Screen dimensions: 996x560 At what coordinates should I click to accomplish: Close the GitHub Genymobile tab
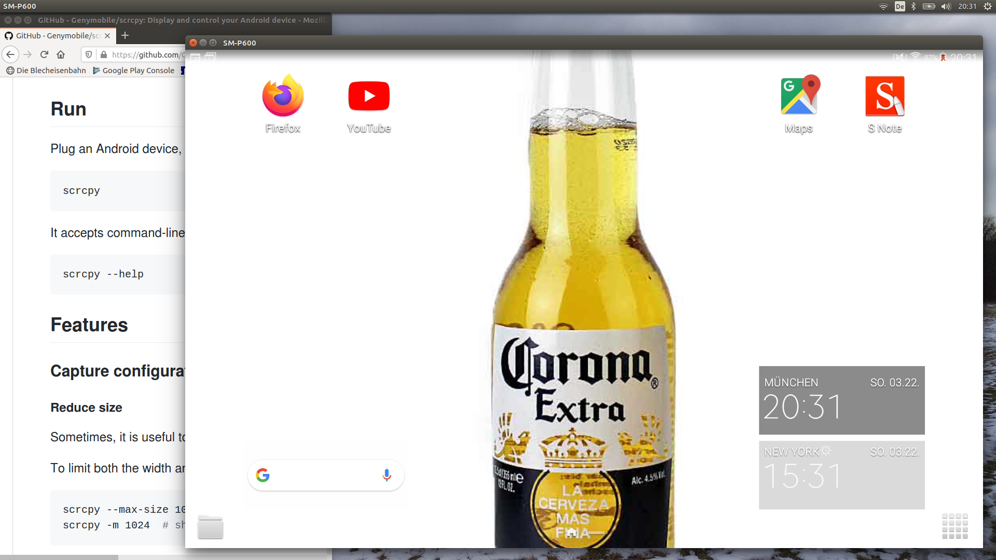[x=107, y=36]
